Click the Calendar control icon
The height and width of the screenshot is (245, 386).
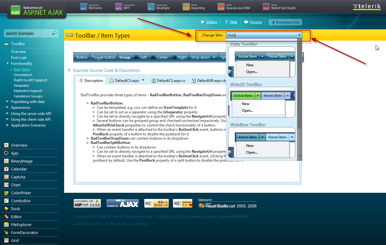[x=6, y=169]
